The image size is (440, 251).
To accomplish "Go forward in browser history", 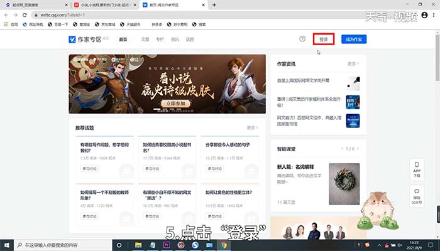I will coord(15,15).
